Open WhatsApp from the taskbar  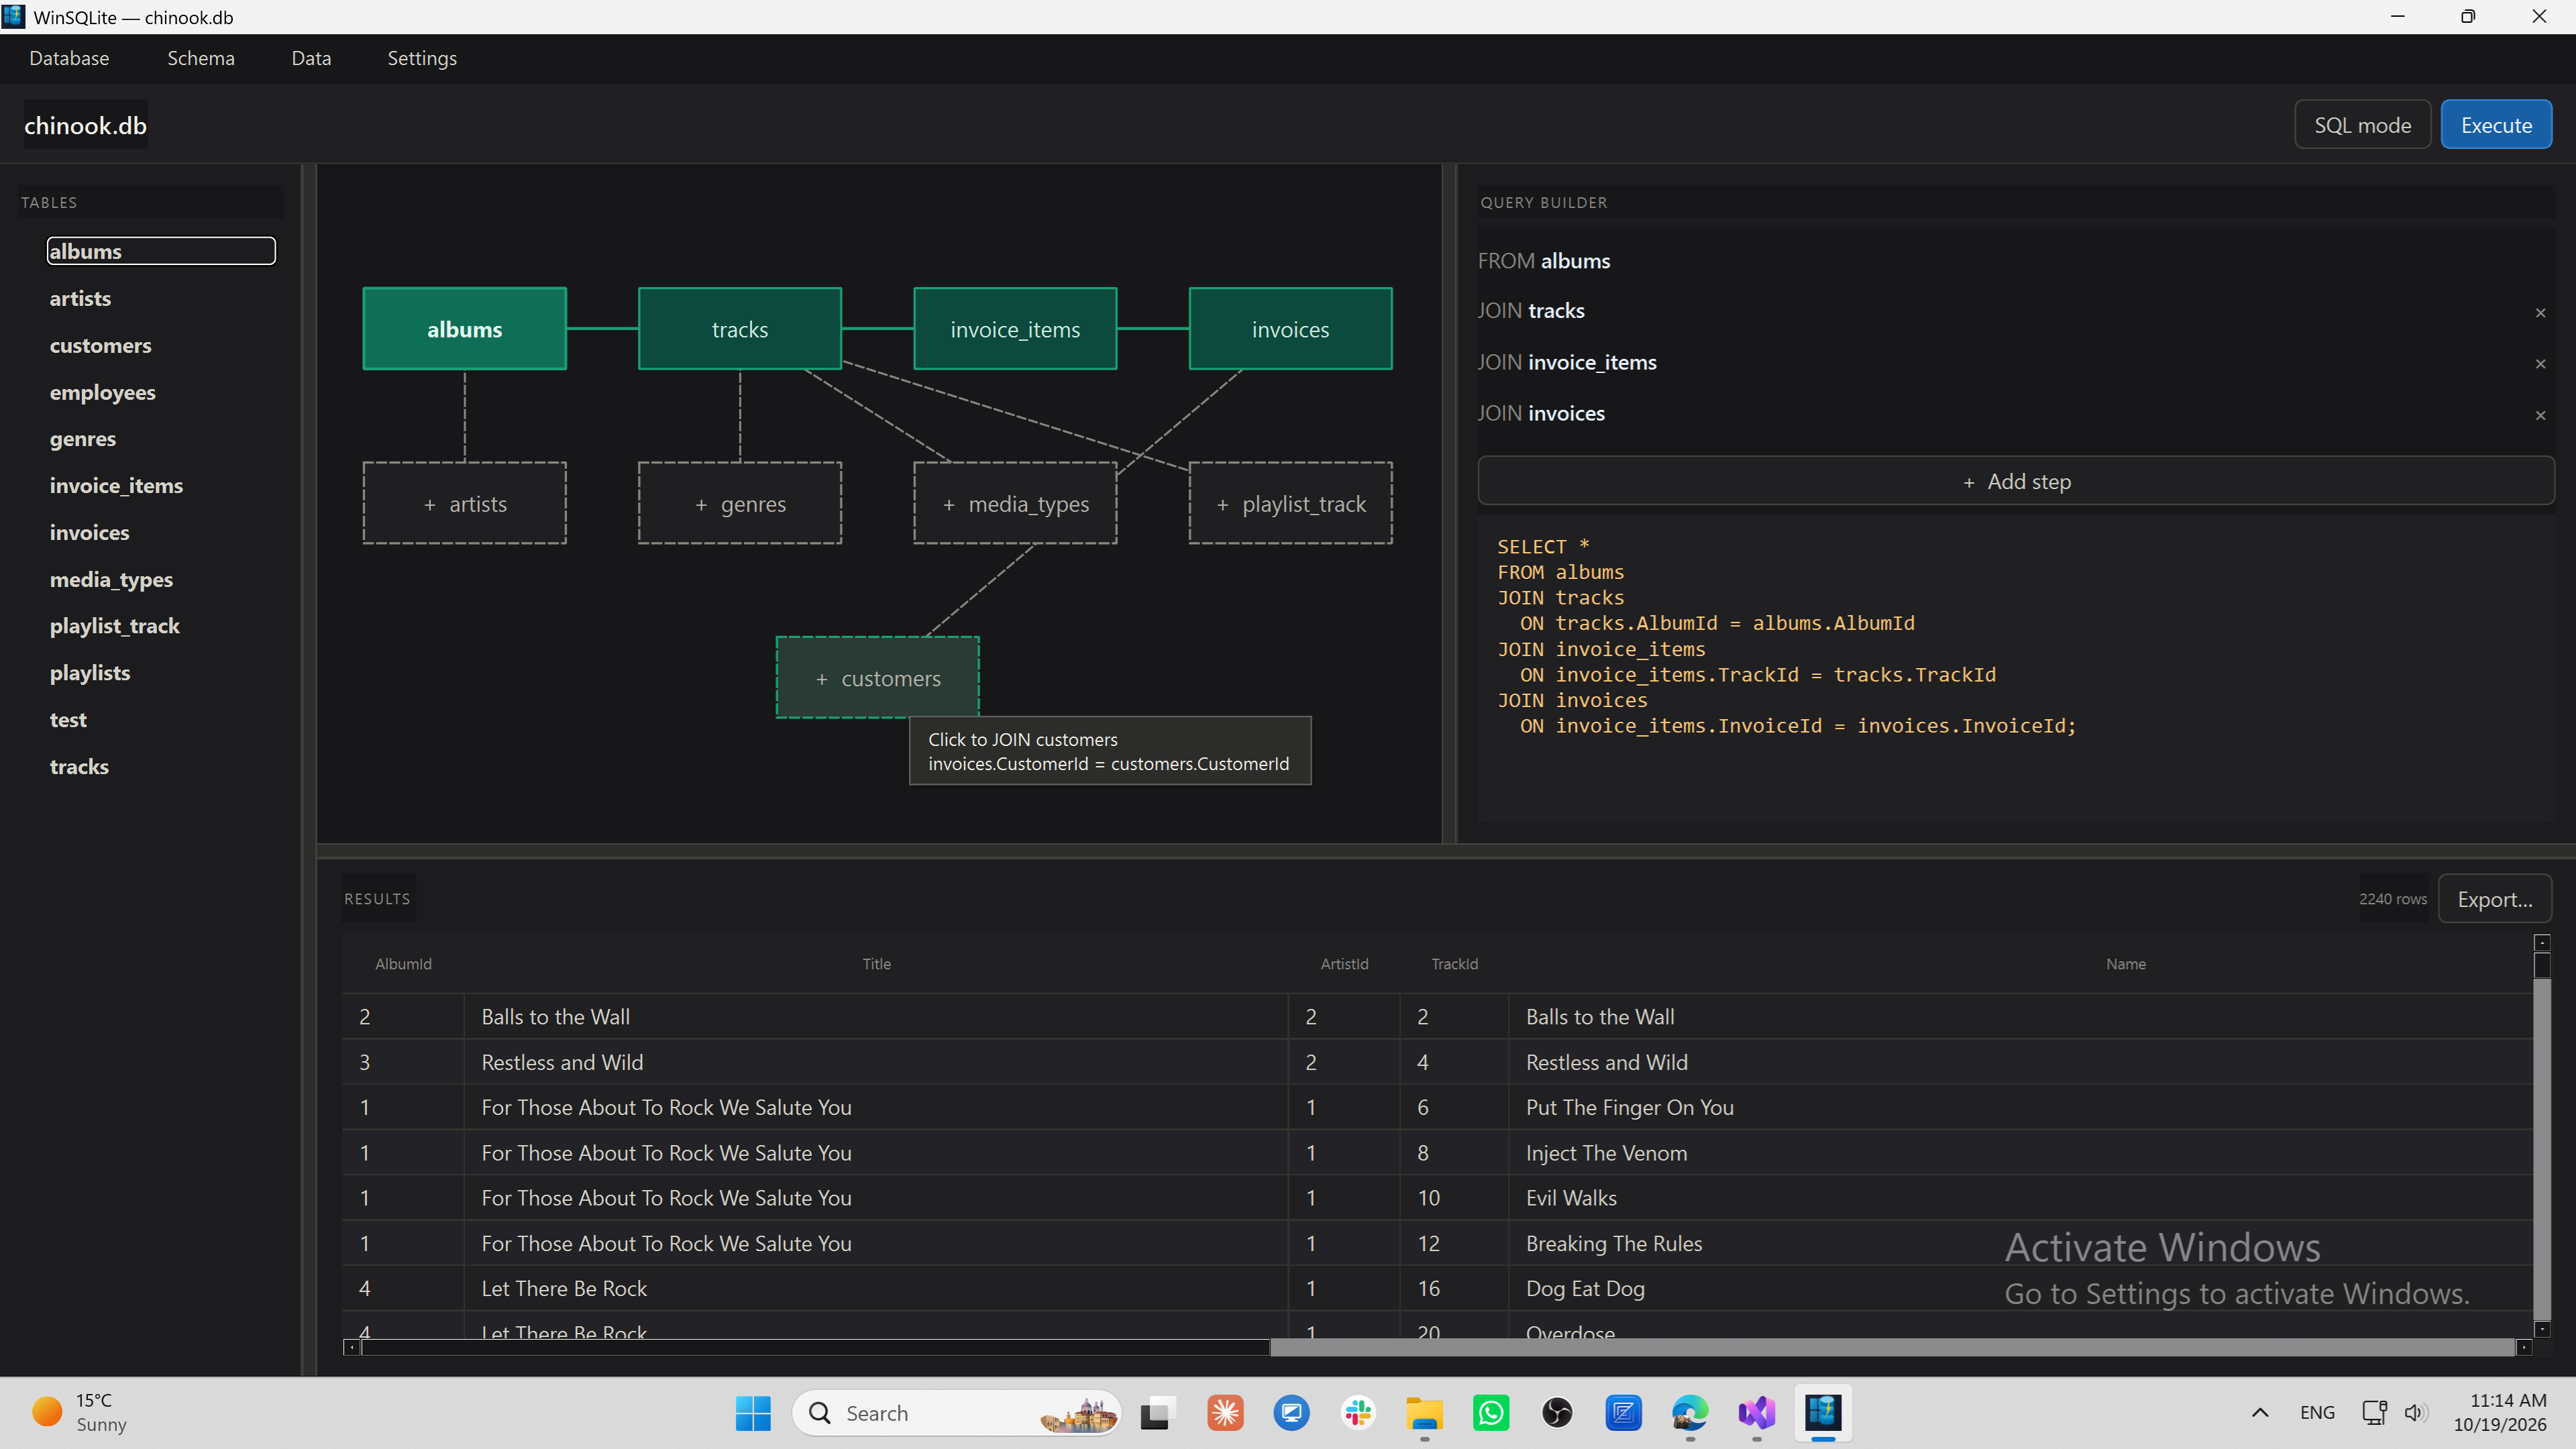click(1491, 1413)
